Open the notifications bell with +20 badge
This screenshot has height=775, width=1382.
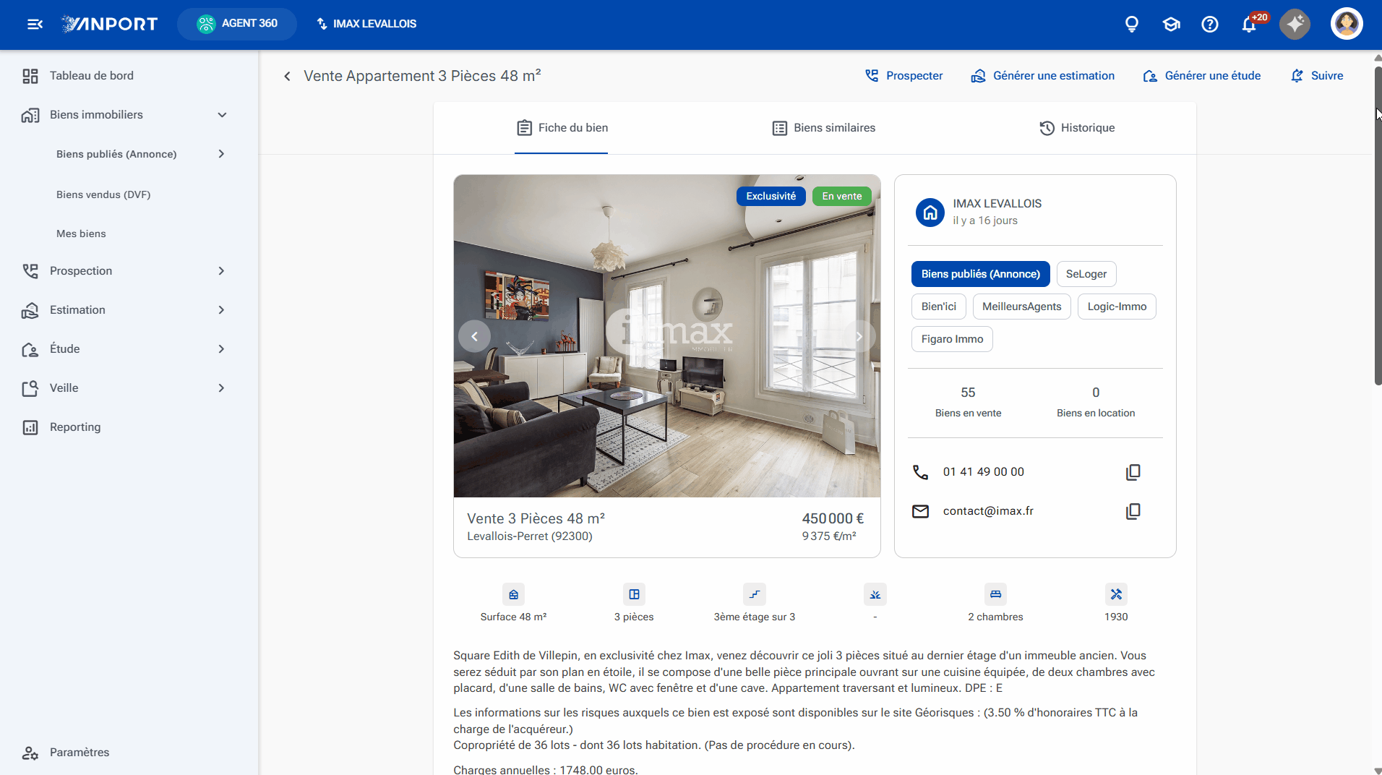click(x=1250, y=24)
